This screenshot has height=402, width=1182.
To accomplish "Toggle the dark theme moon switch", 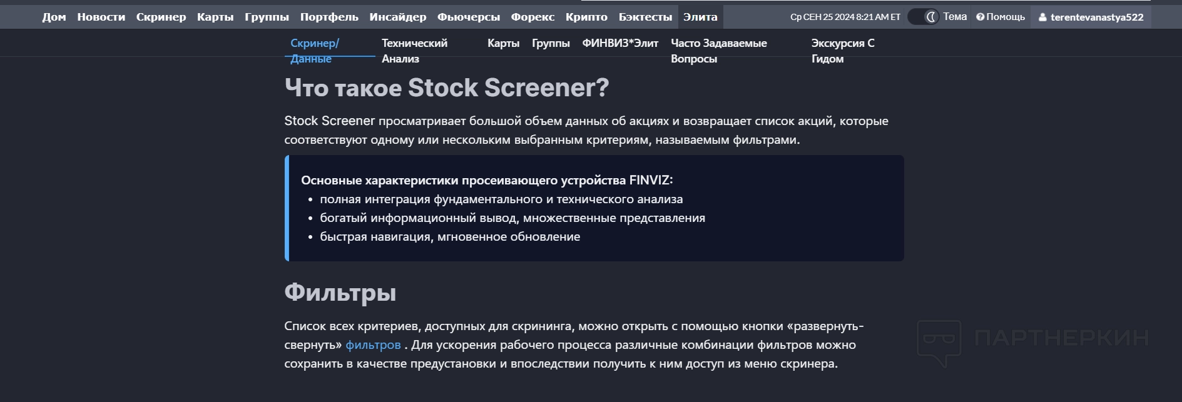I will point(923,17).
